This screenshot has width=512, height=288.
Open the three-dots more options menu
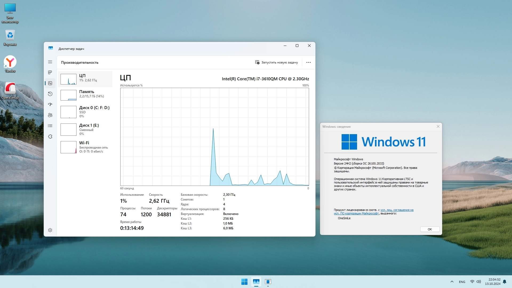coord(309,62)
